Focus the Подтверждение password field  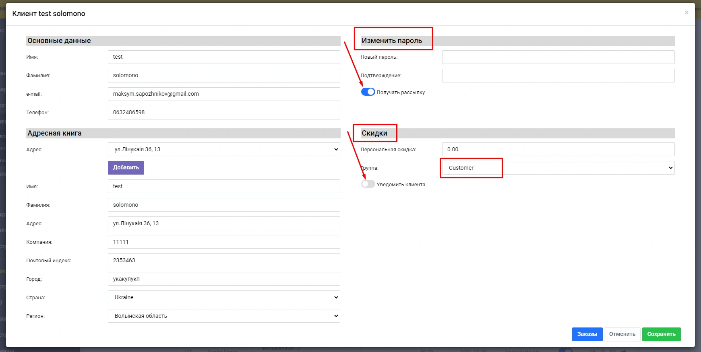point(558,76)
